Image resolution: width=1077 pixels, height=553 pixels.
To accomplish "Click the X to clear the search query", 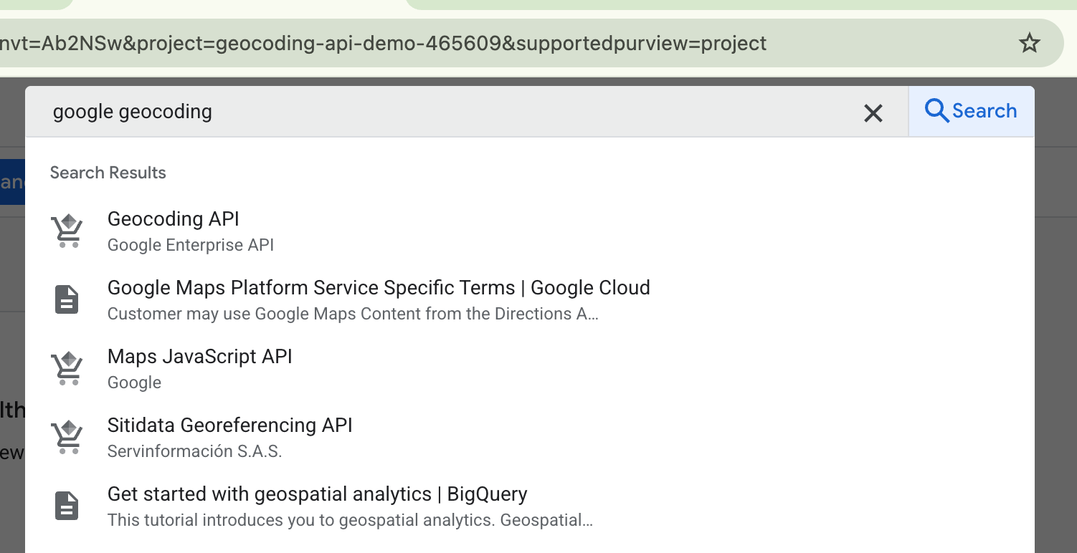I will [873, 112].
